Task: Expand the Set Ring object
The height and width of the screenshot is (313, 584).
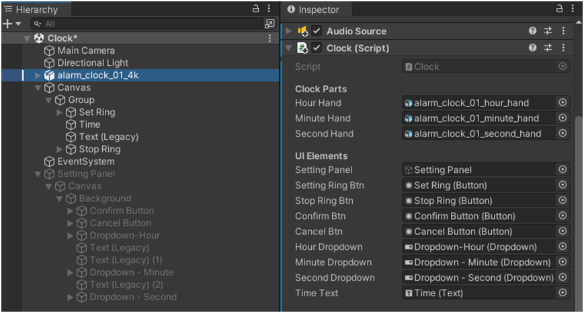Action: click(59, 112)
